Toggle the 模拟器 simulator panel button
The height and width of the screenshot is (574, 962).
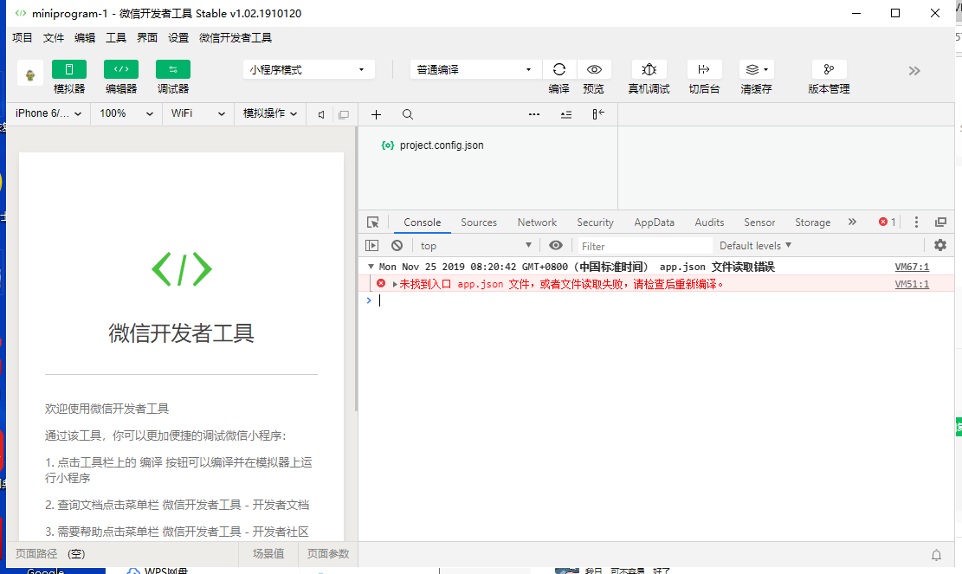68,69
